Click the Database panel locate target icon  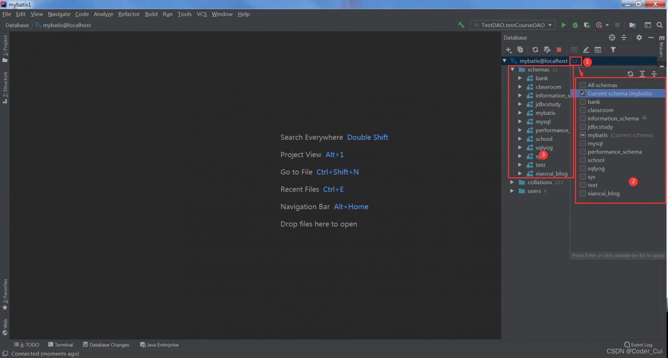coord(612,38)
